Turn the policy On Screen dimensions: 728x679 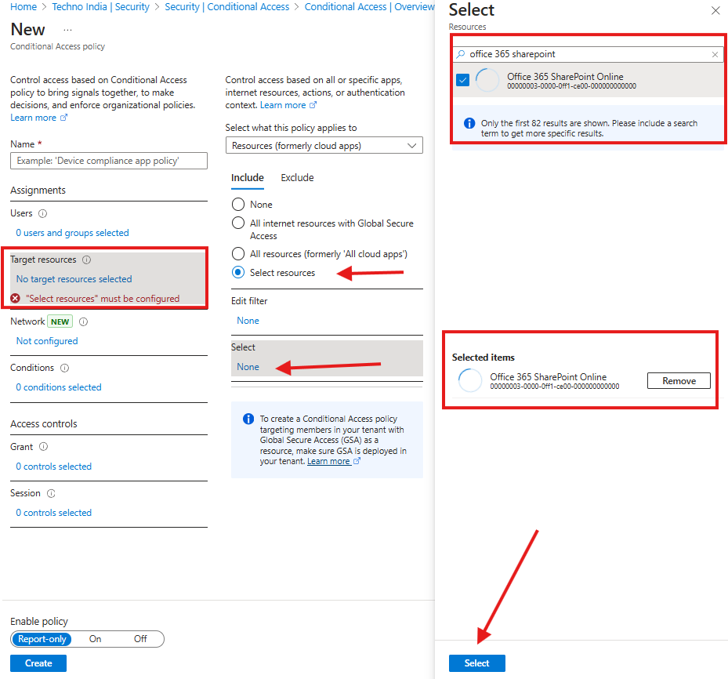click(x=95, y=639)
